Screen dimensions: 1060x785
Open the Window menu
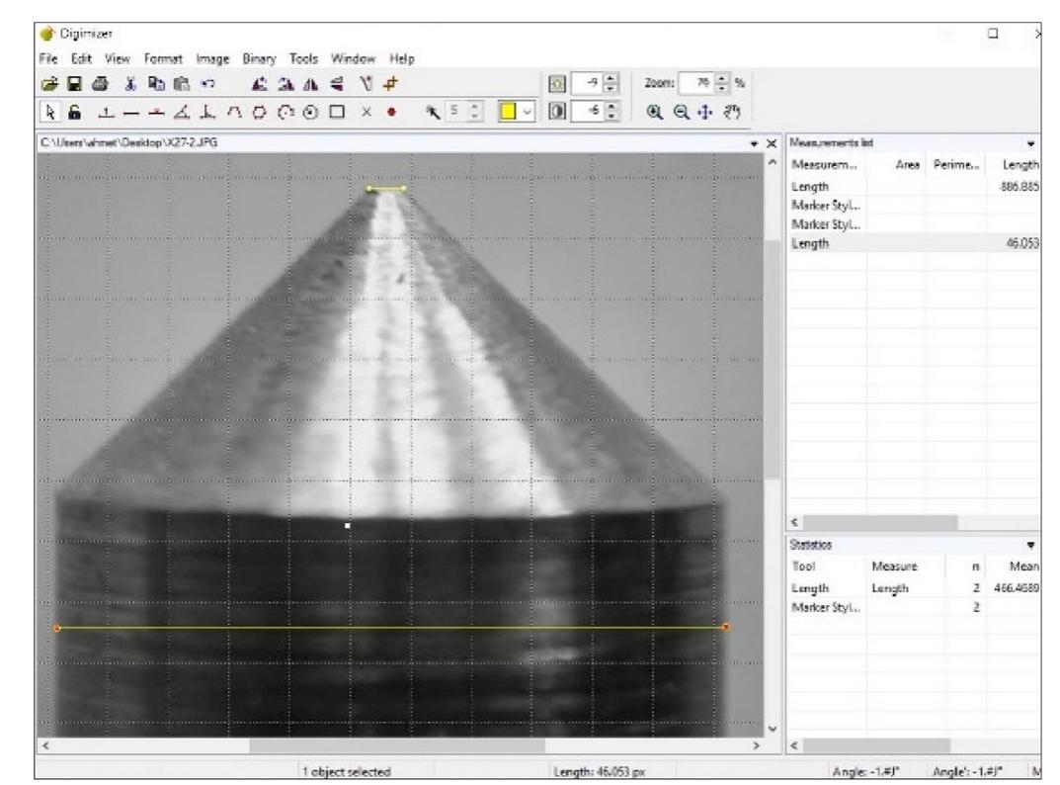click(353, 59)
